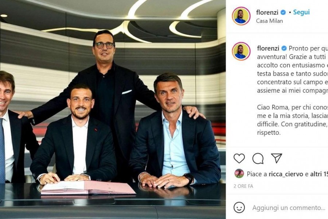Open comments via speech bubble icon
The height and width of the screenshot is (219, 328).
[x=258, y=158]
